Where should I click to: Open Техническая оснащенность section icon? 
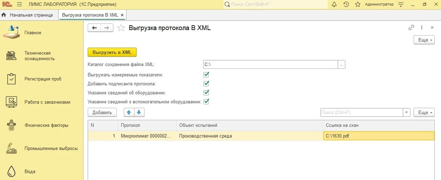tap(12, 56)
